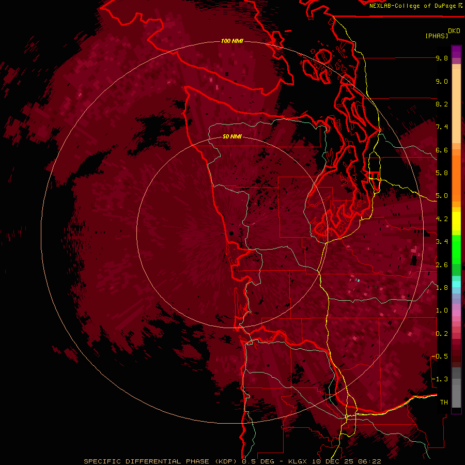This screenshot has height=465, width=465.
Task: Click the TH threshold label on the scale
Action: (444, 402)
